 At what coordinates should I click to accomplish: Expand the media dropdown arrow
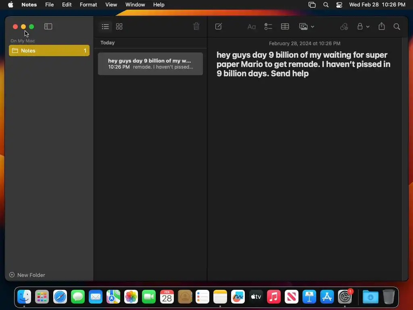[313, 27]
